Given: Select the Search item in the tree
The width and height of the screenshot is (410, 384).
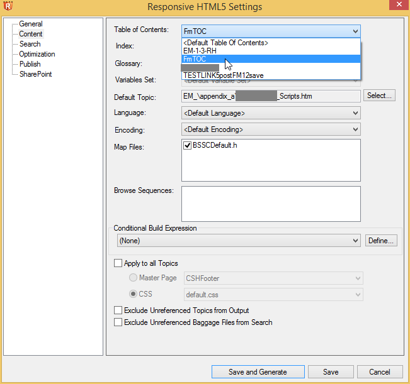Looking at the screenshot, I should [30, 44].
